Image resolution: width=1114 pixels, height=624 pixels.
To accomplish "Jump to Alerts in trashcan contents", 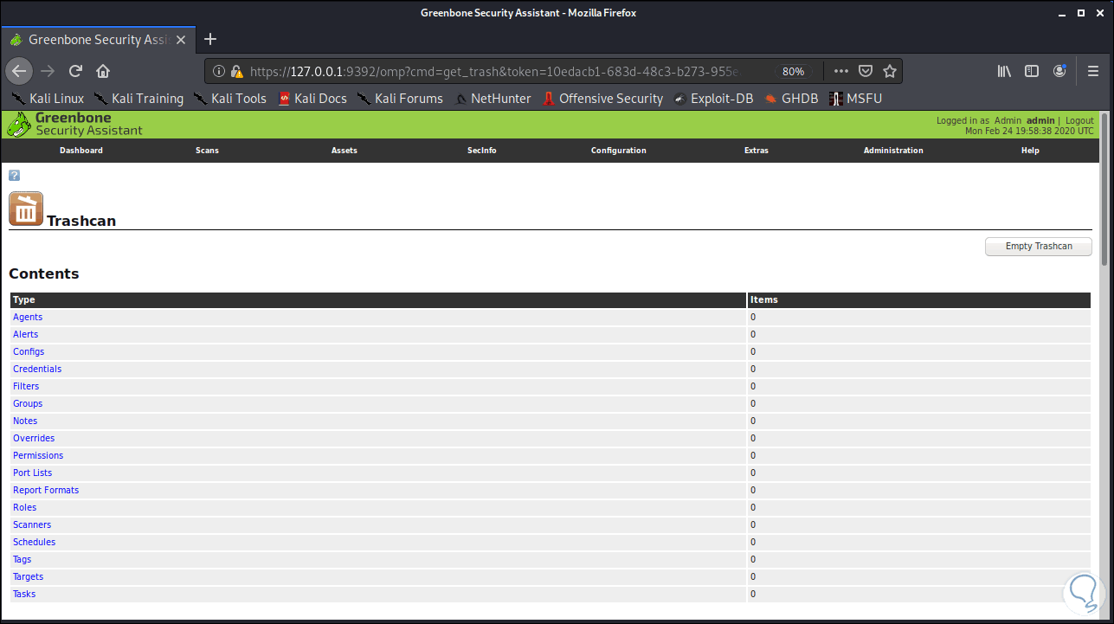I will [25, 334].
